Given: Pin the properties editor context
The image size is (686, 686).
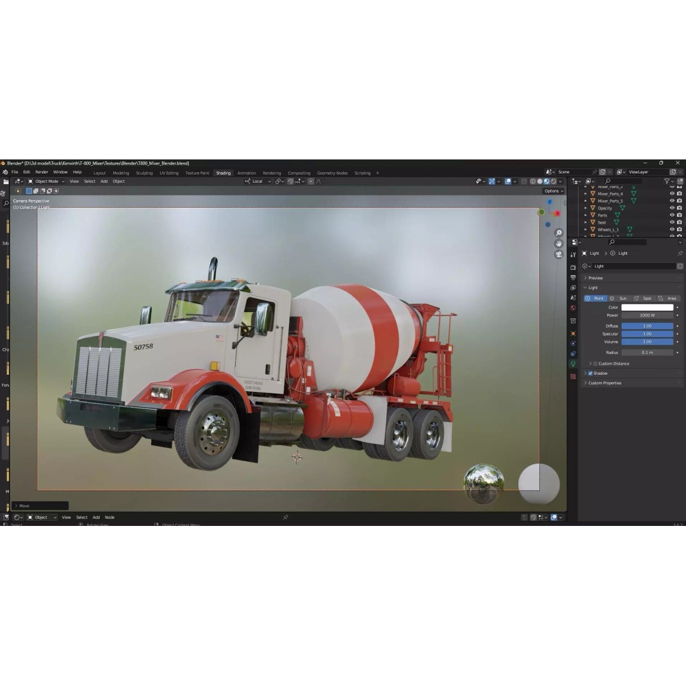Looking at the screenshot, I should pos(680,253).
